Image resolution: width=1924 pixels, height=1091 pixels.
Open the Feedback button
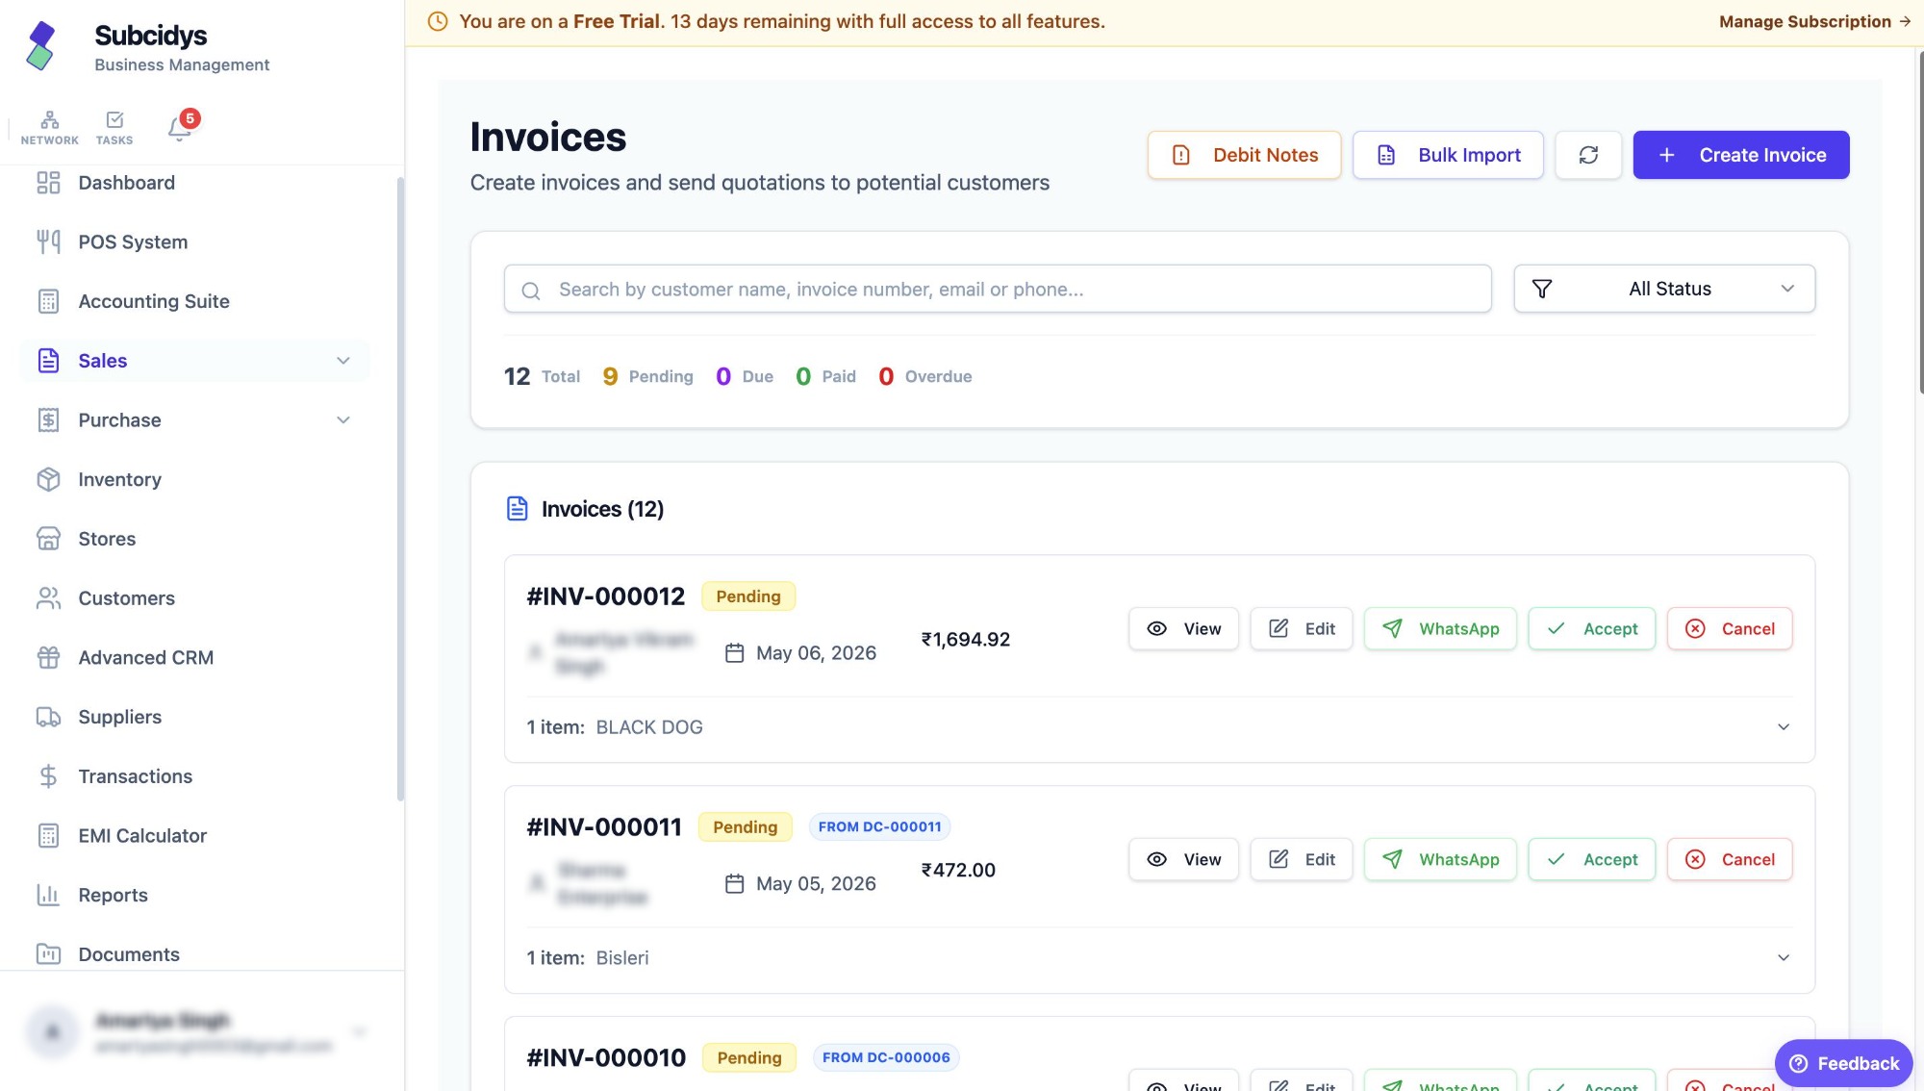click(1843, 1063)
